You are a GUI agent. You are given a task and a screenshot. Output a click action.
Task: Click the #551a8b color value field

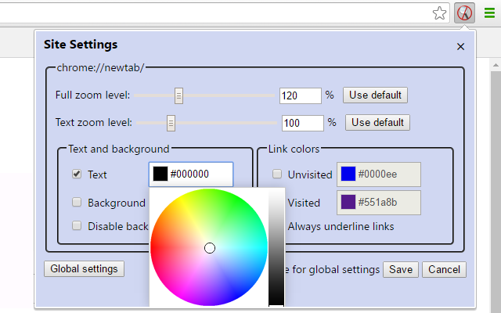click(x=379, y=203)
